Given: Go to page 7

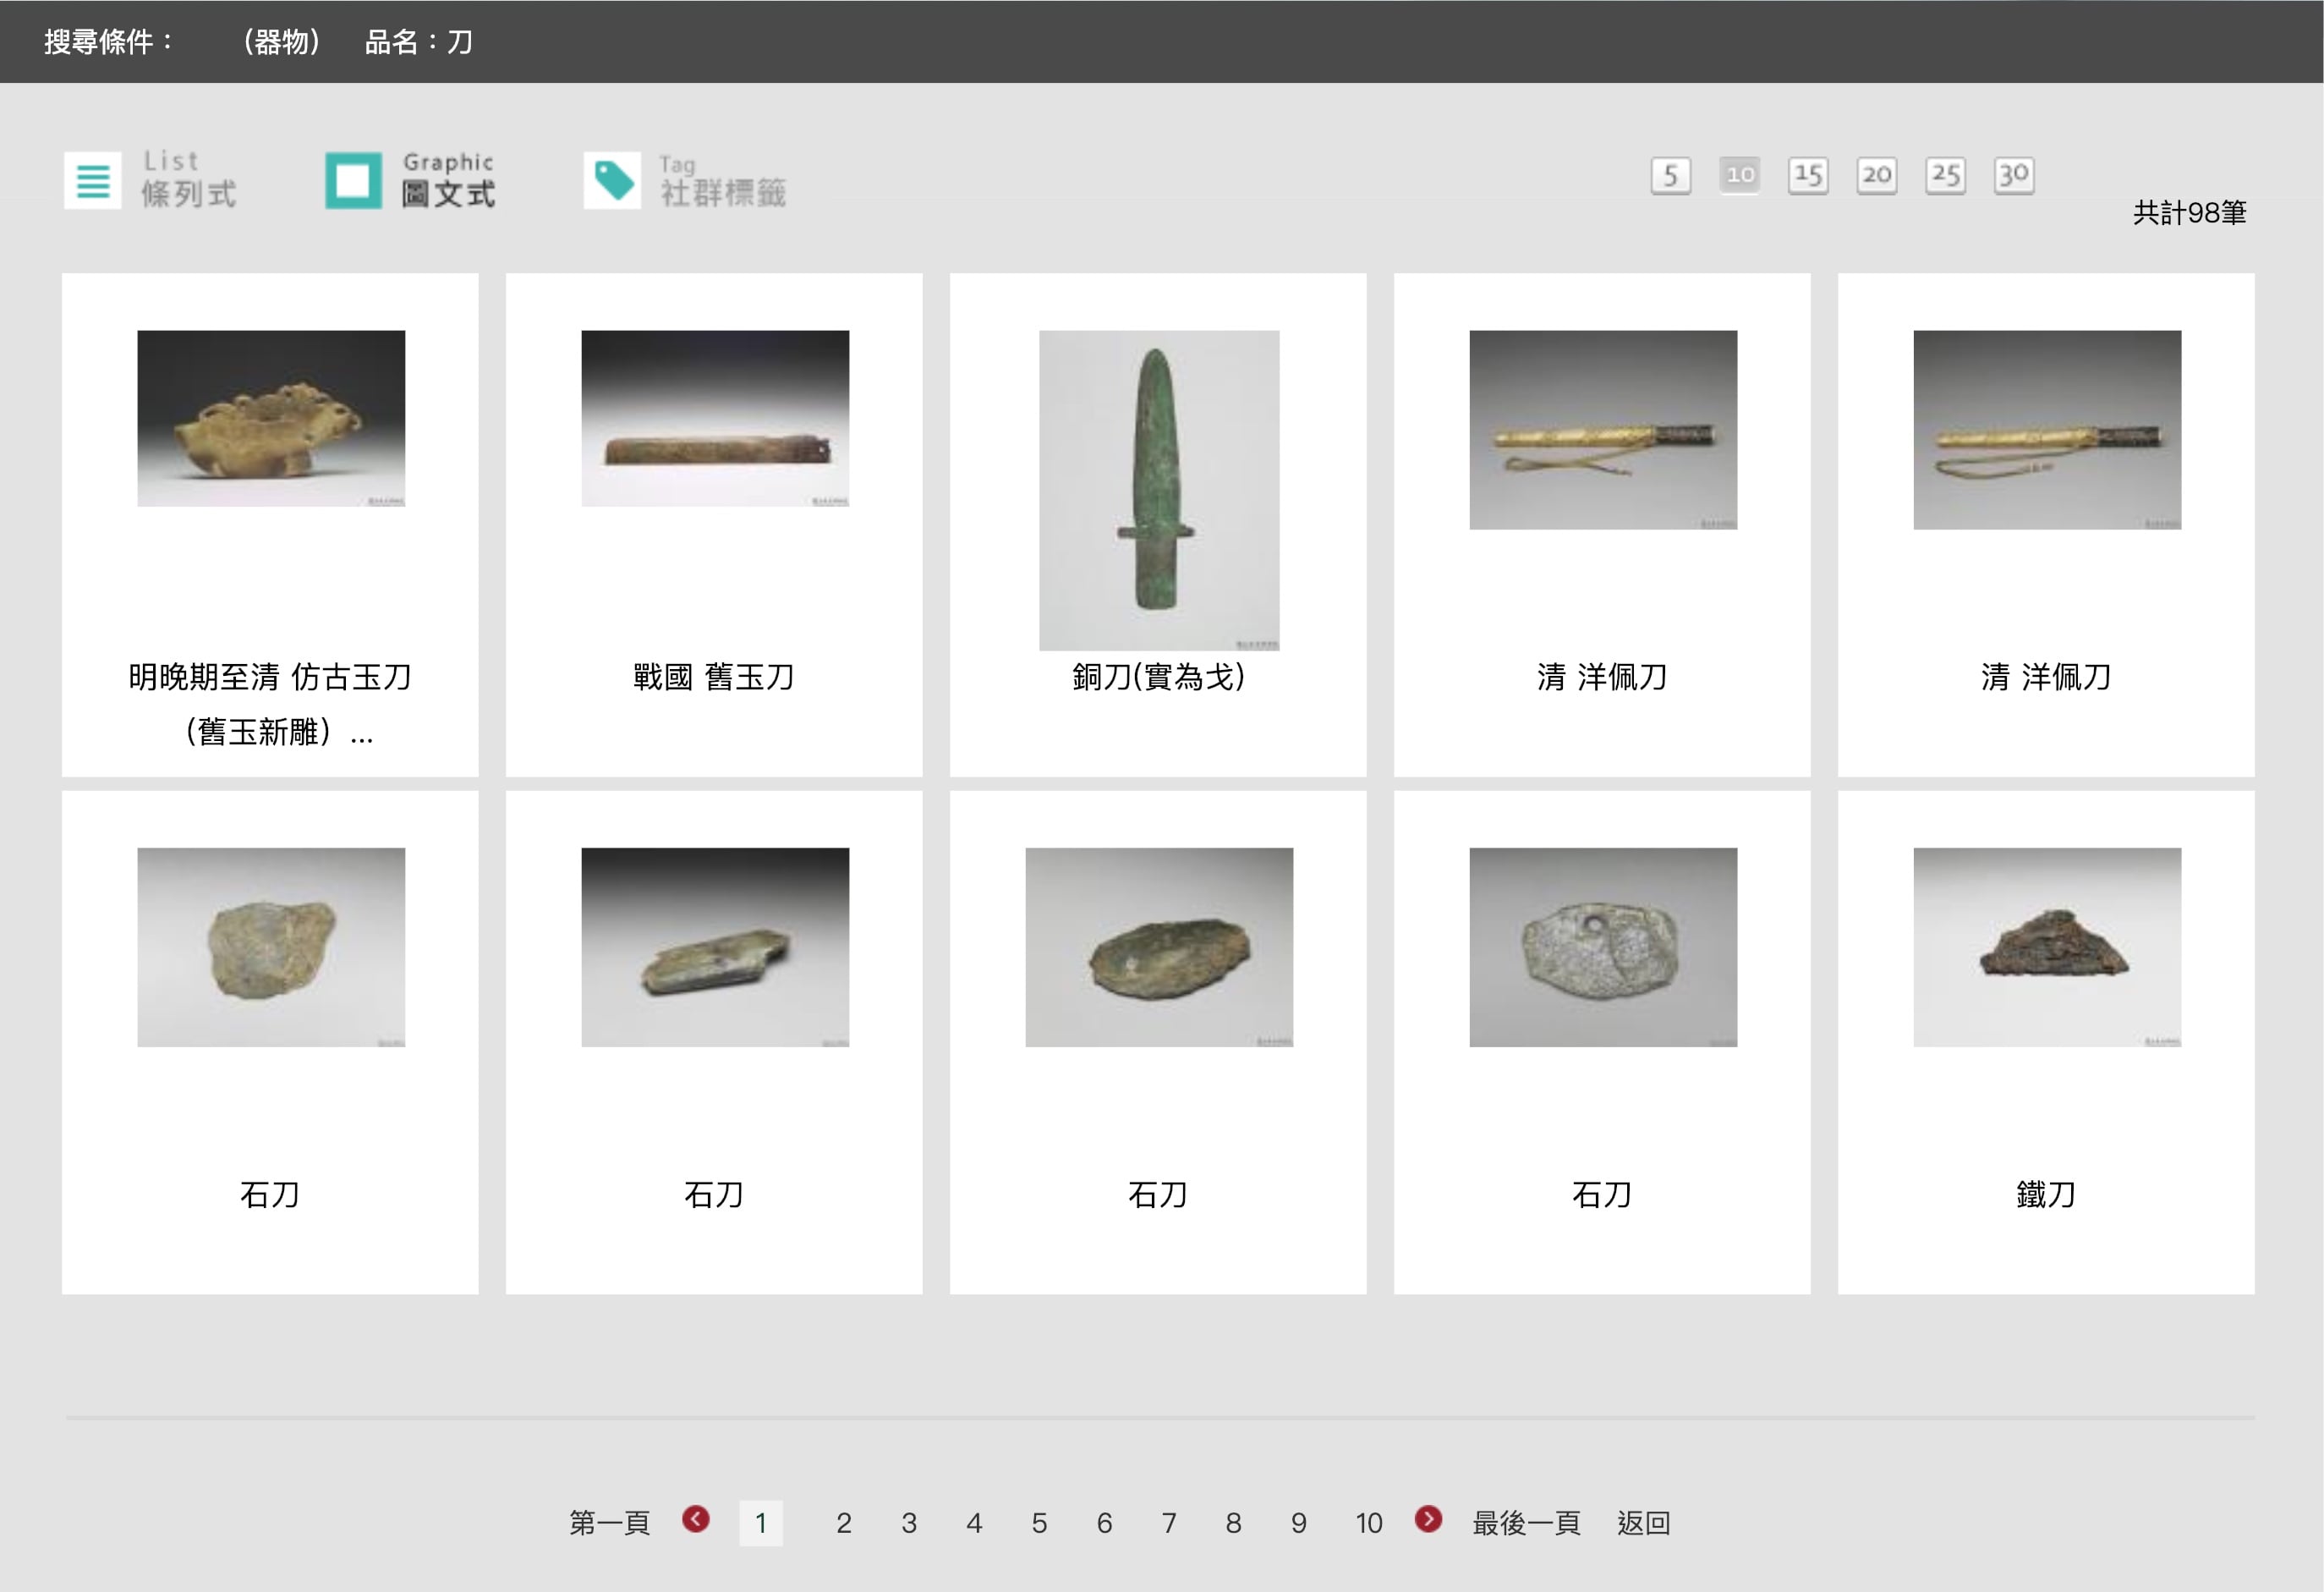Looking at the screenshot, I should pyautogui.click(x=1169, y=1523).
